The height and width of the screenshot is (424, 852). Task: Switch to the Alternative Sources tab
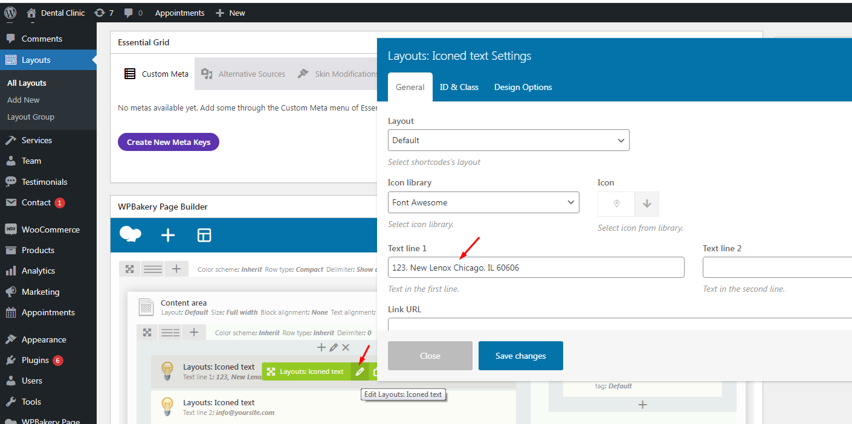pos(243,74)
